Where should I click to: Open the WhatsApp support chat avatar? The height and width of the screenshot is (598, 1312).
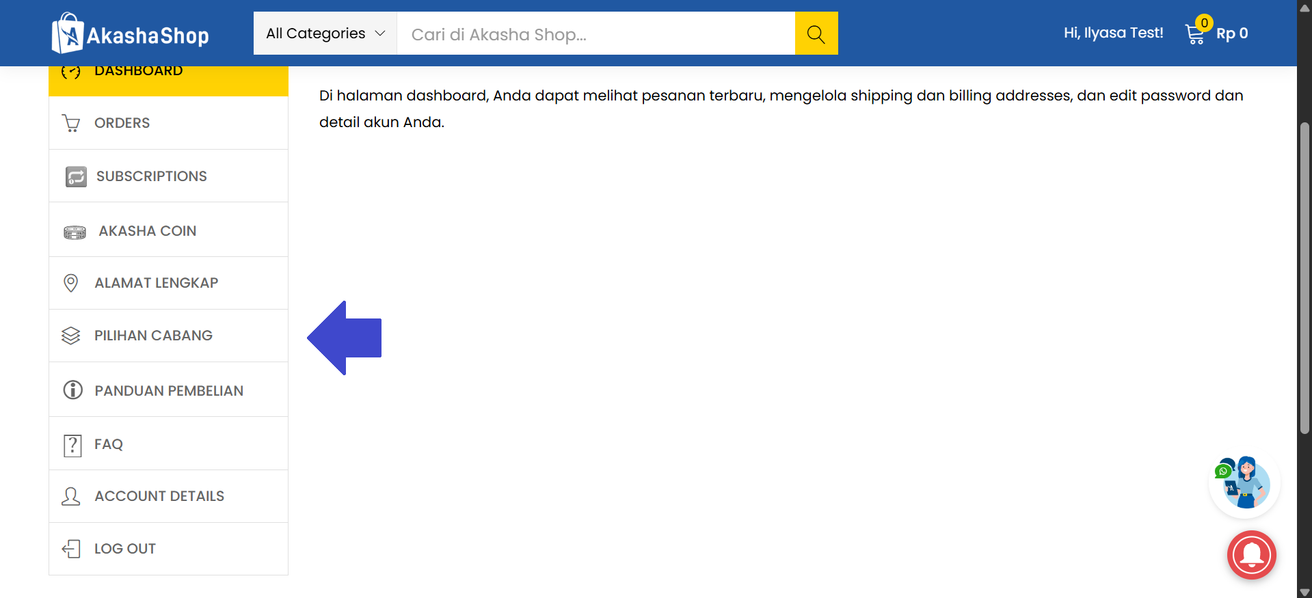click(x=1244, y=483)
